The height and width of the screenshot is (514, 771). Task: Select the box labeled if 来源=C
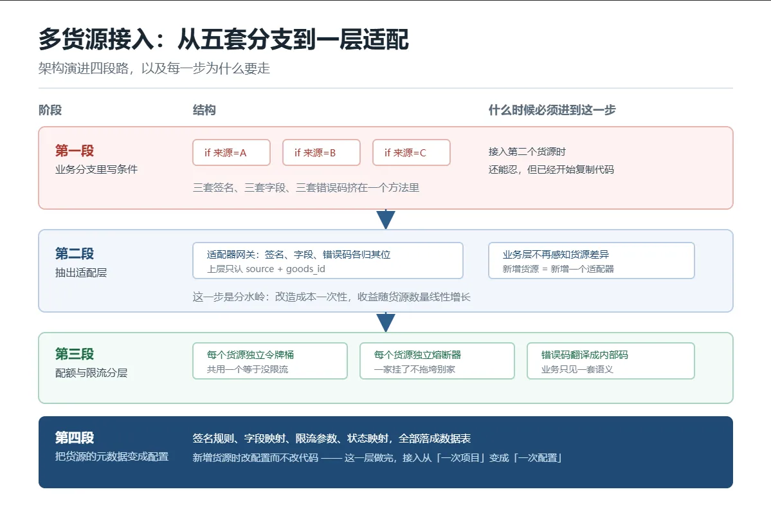[412, 152]
